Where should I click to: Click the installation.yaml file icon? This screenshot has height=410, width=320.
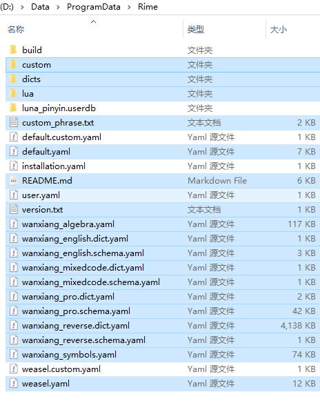pos(14,166)
